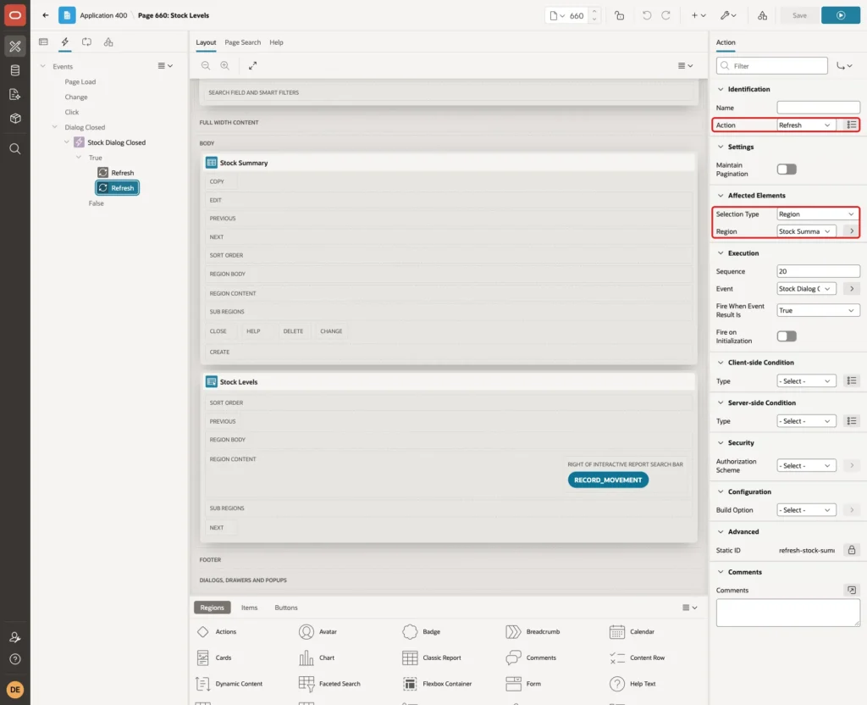Open the Team Development sidebar icon

point(15,95)
